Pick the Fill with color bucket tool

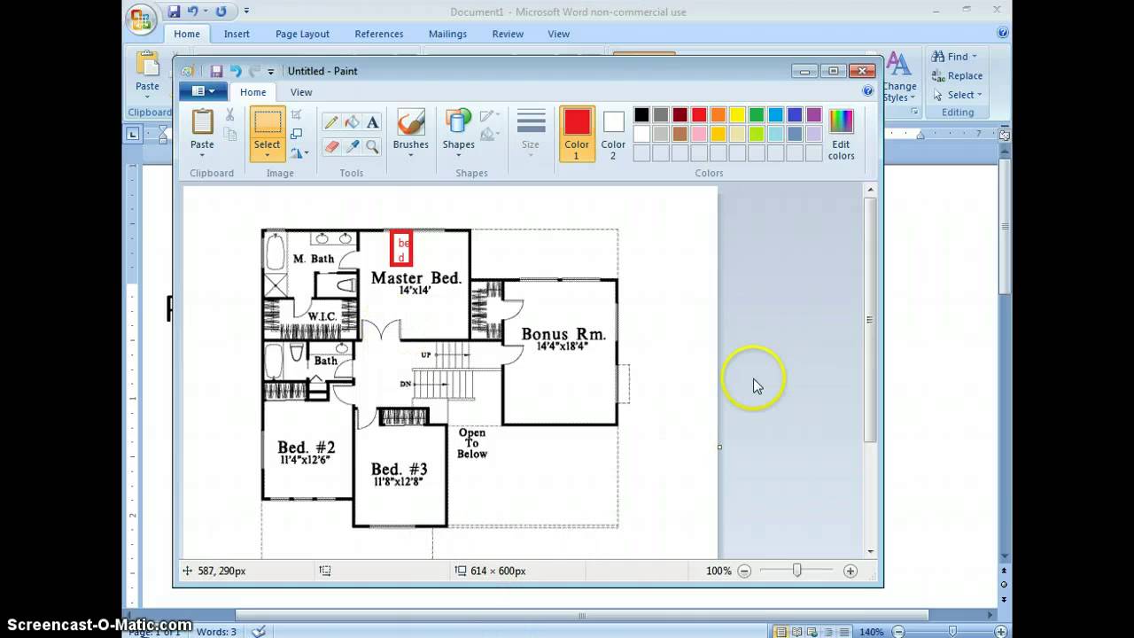tap(352, 123)
